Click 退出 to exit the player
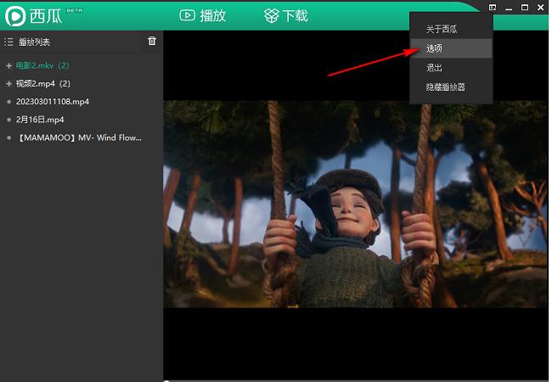This screenshot has height=382, width=552. [434, 67]
